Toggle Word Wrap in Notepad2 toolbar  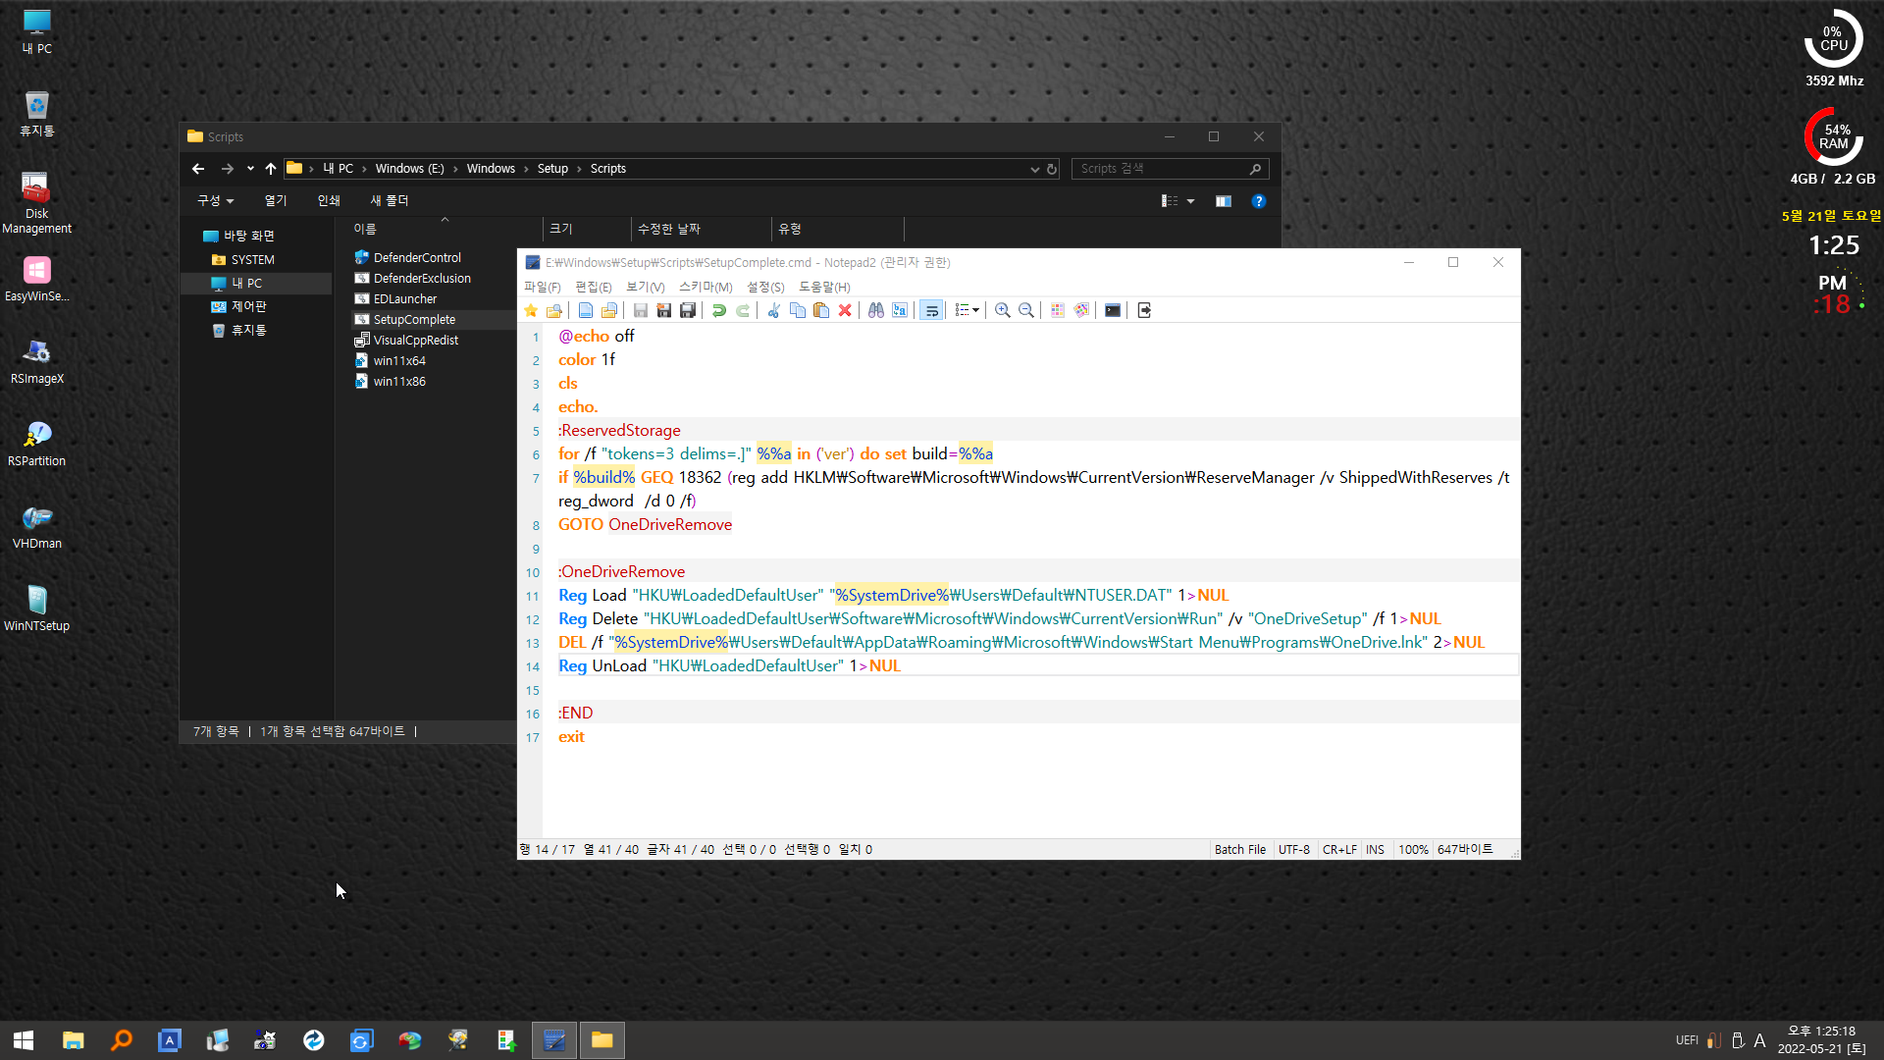click(931, 310)
